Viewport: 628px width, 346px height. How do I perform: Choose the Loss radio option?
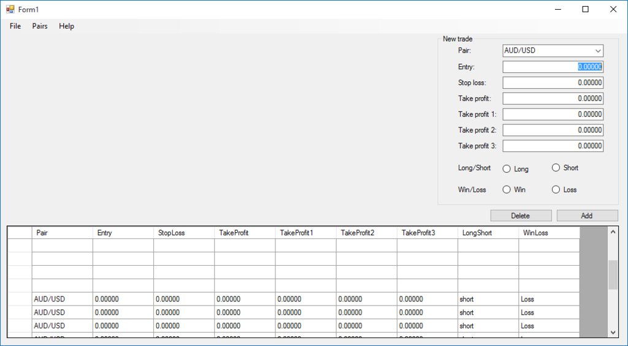556,190
